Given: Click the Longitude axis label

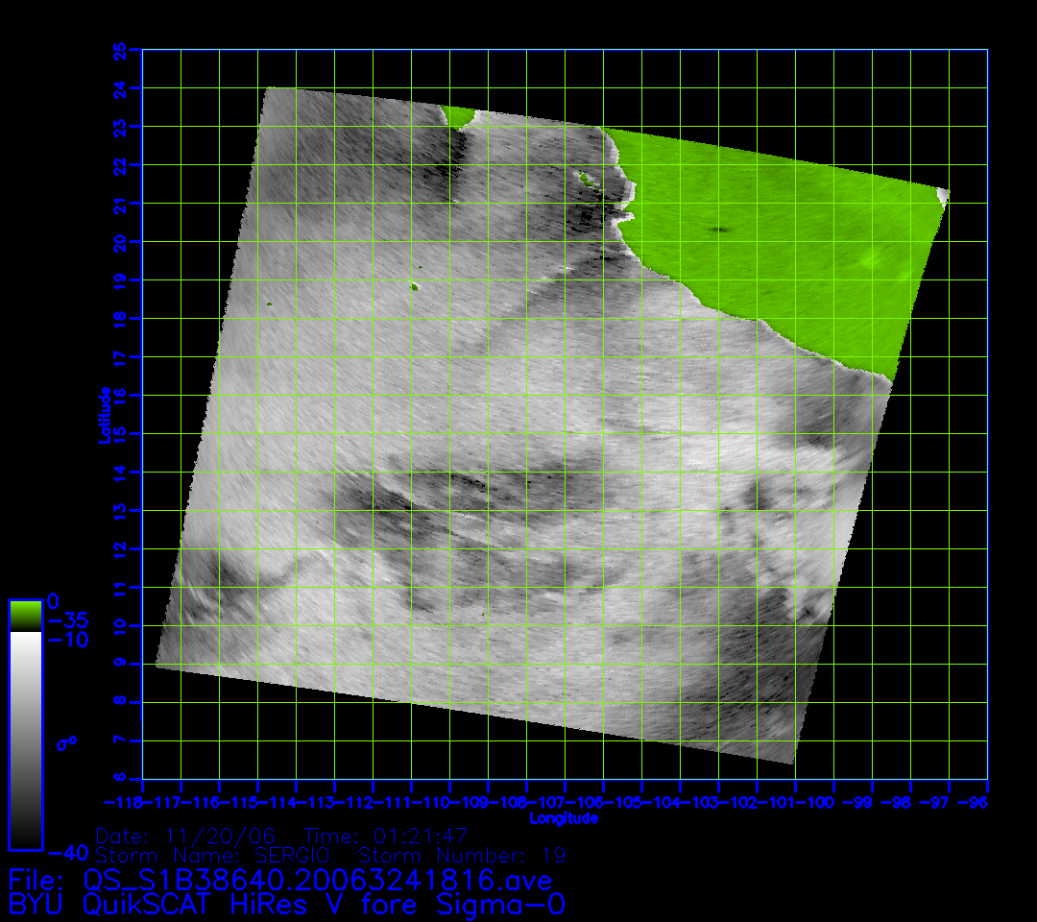Looking at the screenshot, I should 564,818.
